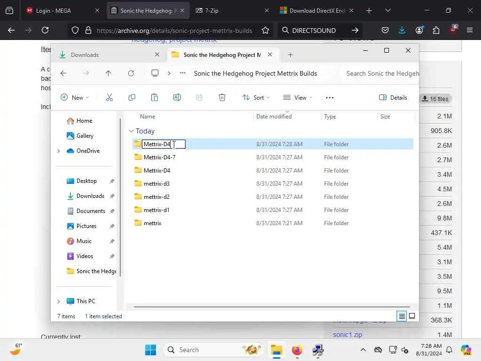Screen dimensions: 481x361
Task: Switch to details list view icon
Action: (402, 316)
